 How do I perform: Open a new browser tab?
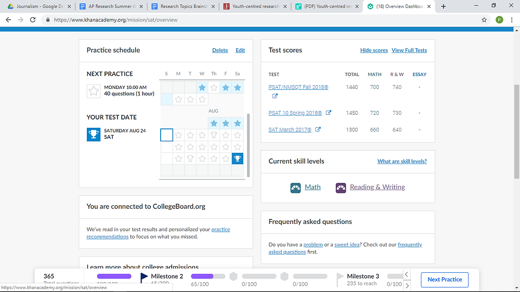[x=443, y=6]
